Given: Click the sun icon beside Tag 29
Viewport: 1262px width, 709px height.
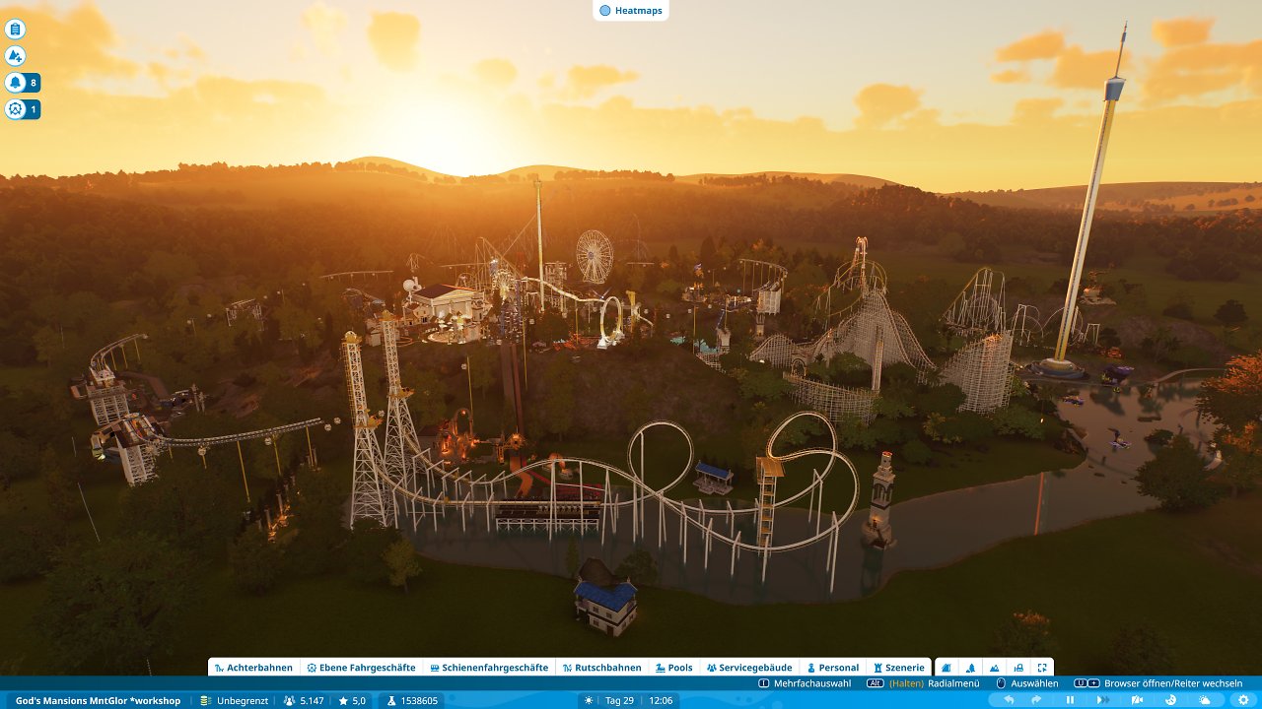Looking at the screenshot, I should [x=590, y=700].
